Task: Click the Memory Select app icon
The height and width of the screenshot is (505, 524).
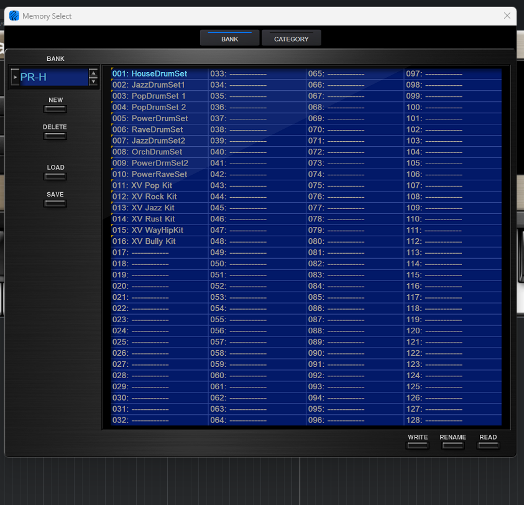Action: pos(14,16)
